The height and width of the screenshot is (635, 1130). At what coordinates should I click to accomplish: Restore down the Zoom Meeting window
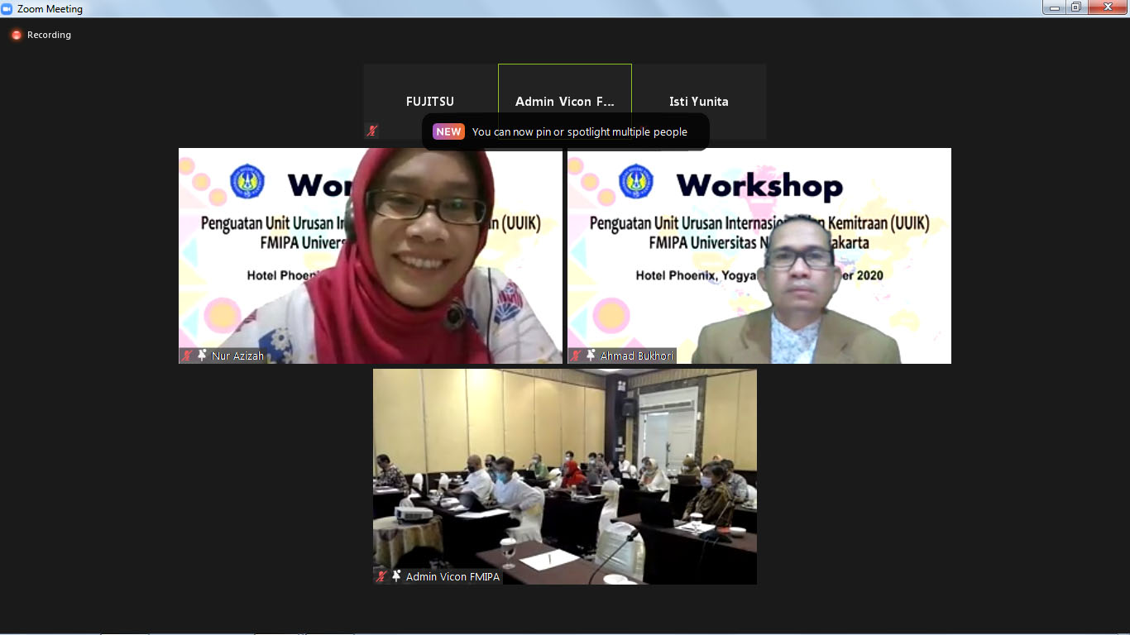(1075, 7)
